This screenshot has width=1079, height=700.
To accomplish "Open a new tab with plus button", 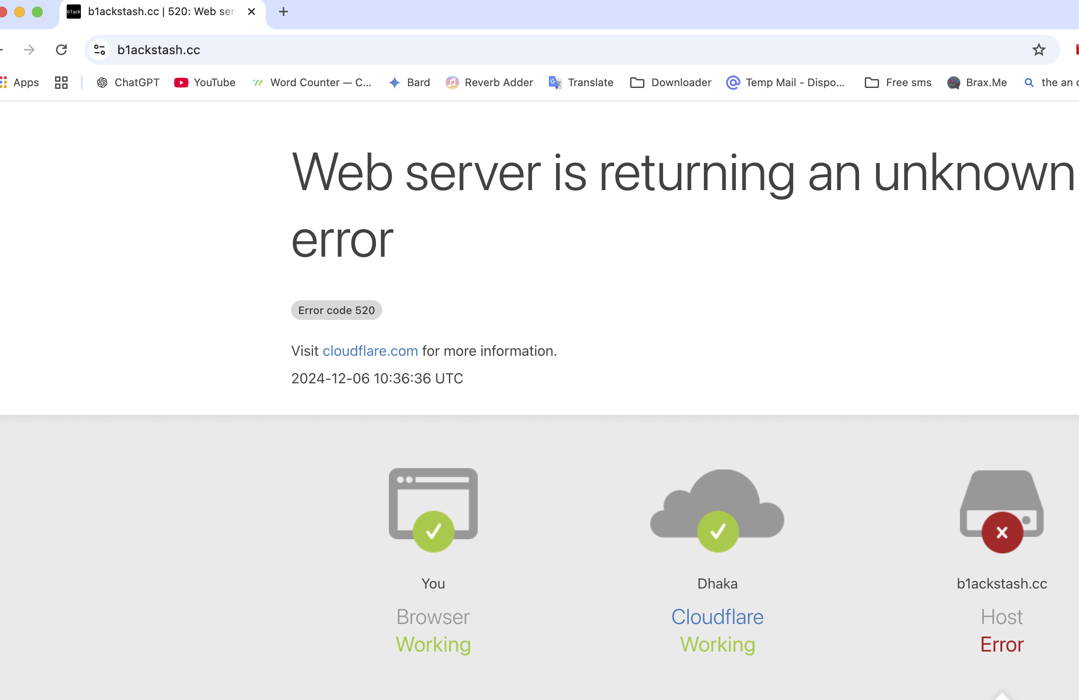I will tap(284, 12).
